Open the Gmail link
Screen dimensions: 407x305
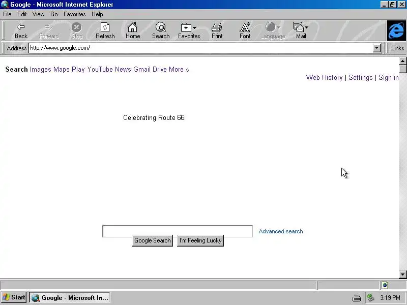coord(142,70)
